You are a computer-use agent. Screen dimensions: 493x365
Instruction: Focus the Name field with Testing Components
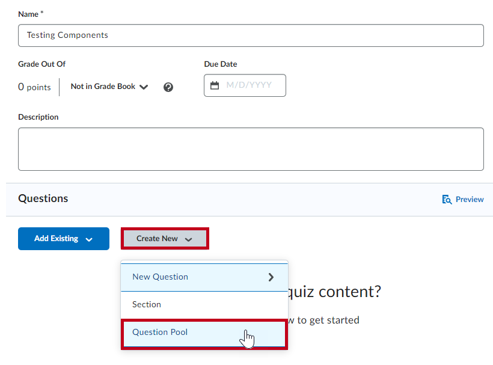(251, 35)
